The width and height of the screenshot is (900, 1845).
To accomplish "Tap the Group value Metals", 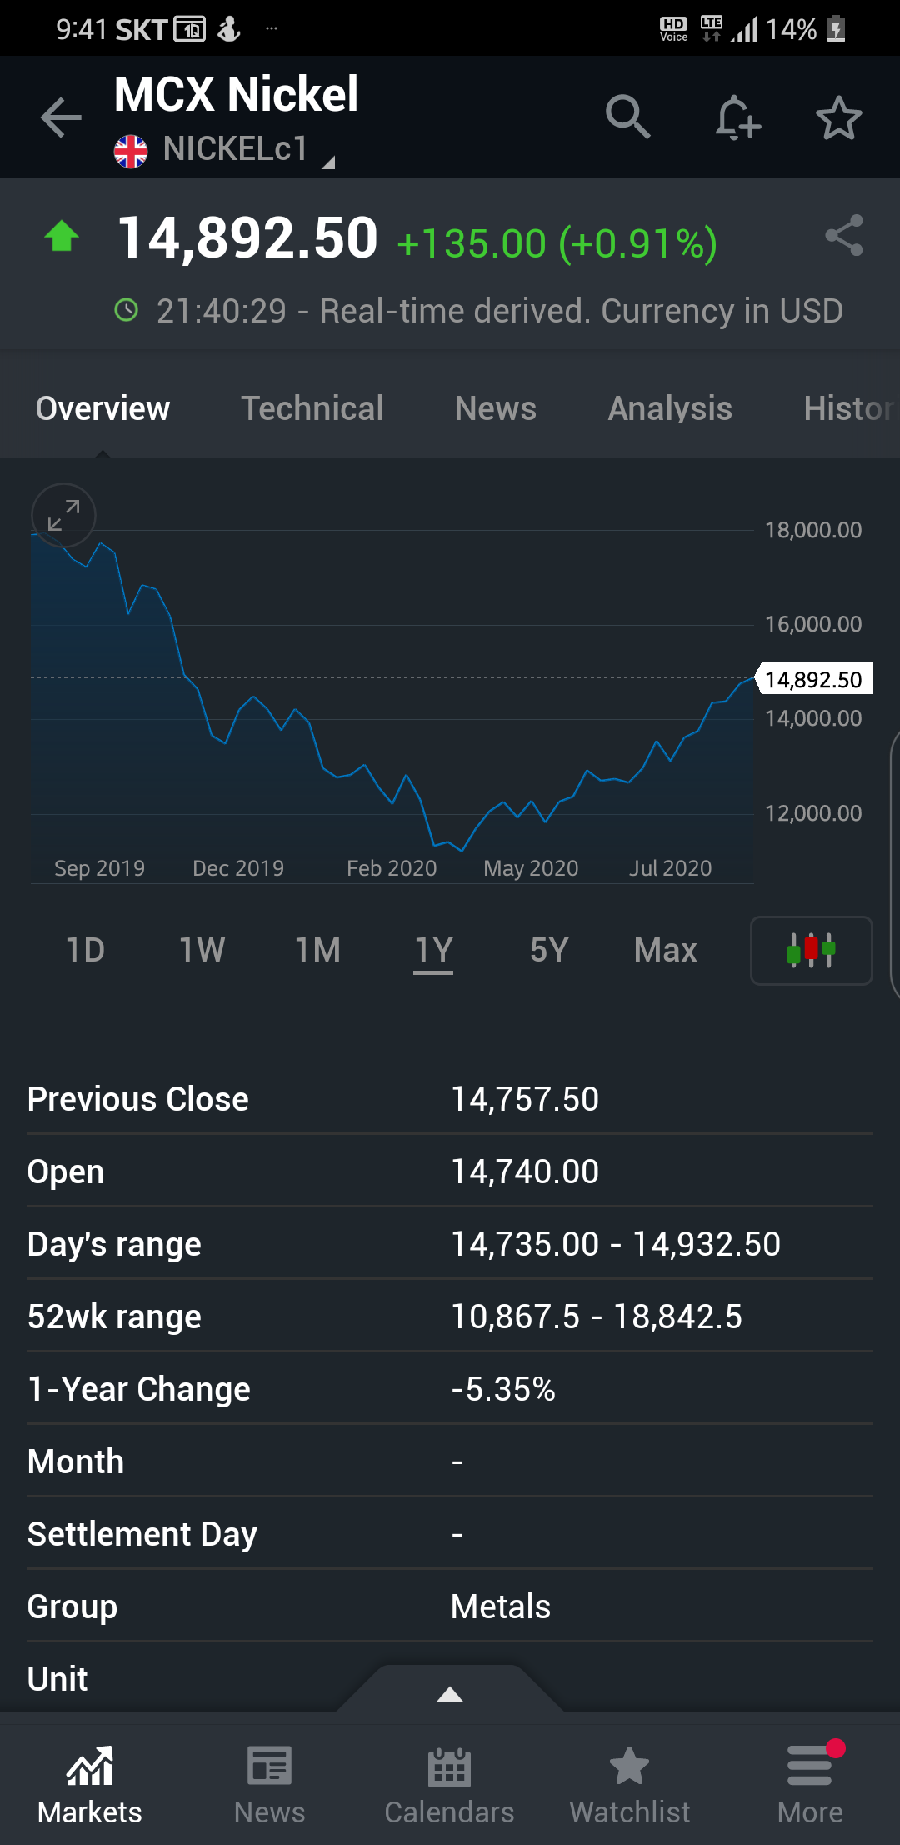I will 501,1607.
